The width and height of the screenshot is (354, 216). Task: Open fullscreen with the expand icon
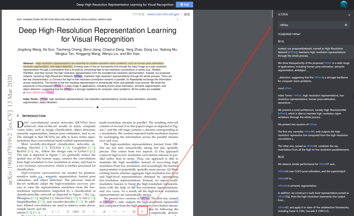94,212
